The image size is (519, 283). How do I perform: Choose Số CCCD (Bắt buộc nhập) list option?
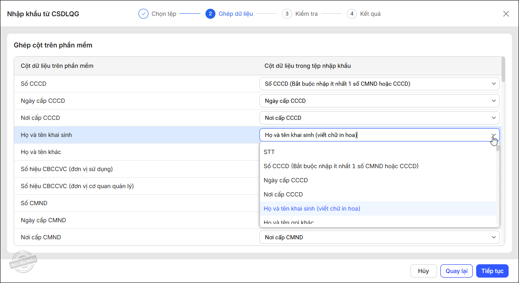click(x=341, y=166)
